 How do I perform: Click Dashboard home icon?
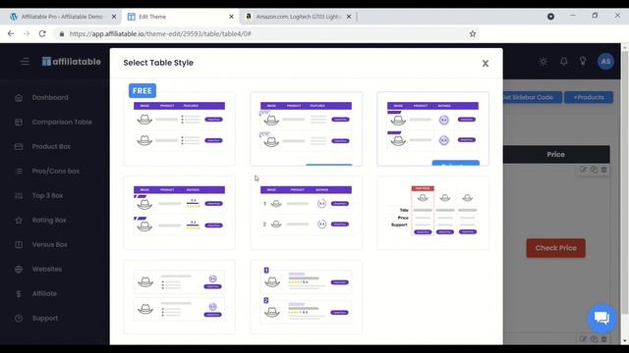tap(19, 98)
